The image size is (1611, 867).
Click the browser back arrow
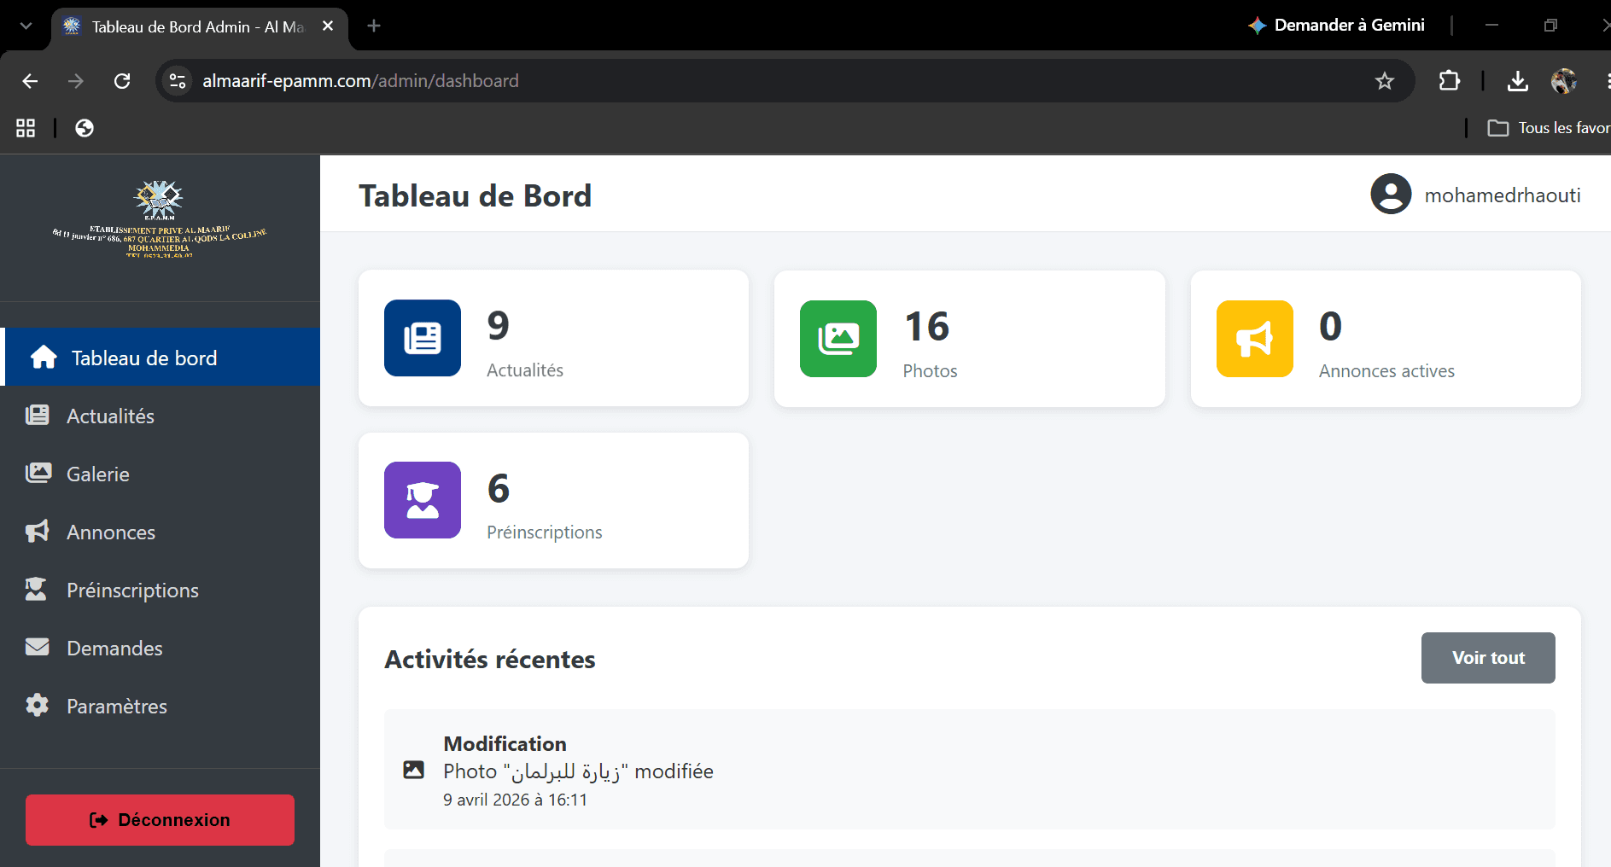pyautogui.click(x=30, y=81)
